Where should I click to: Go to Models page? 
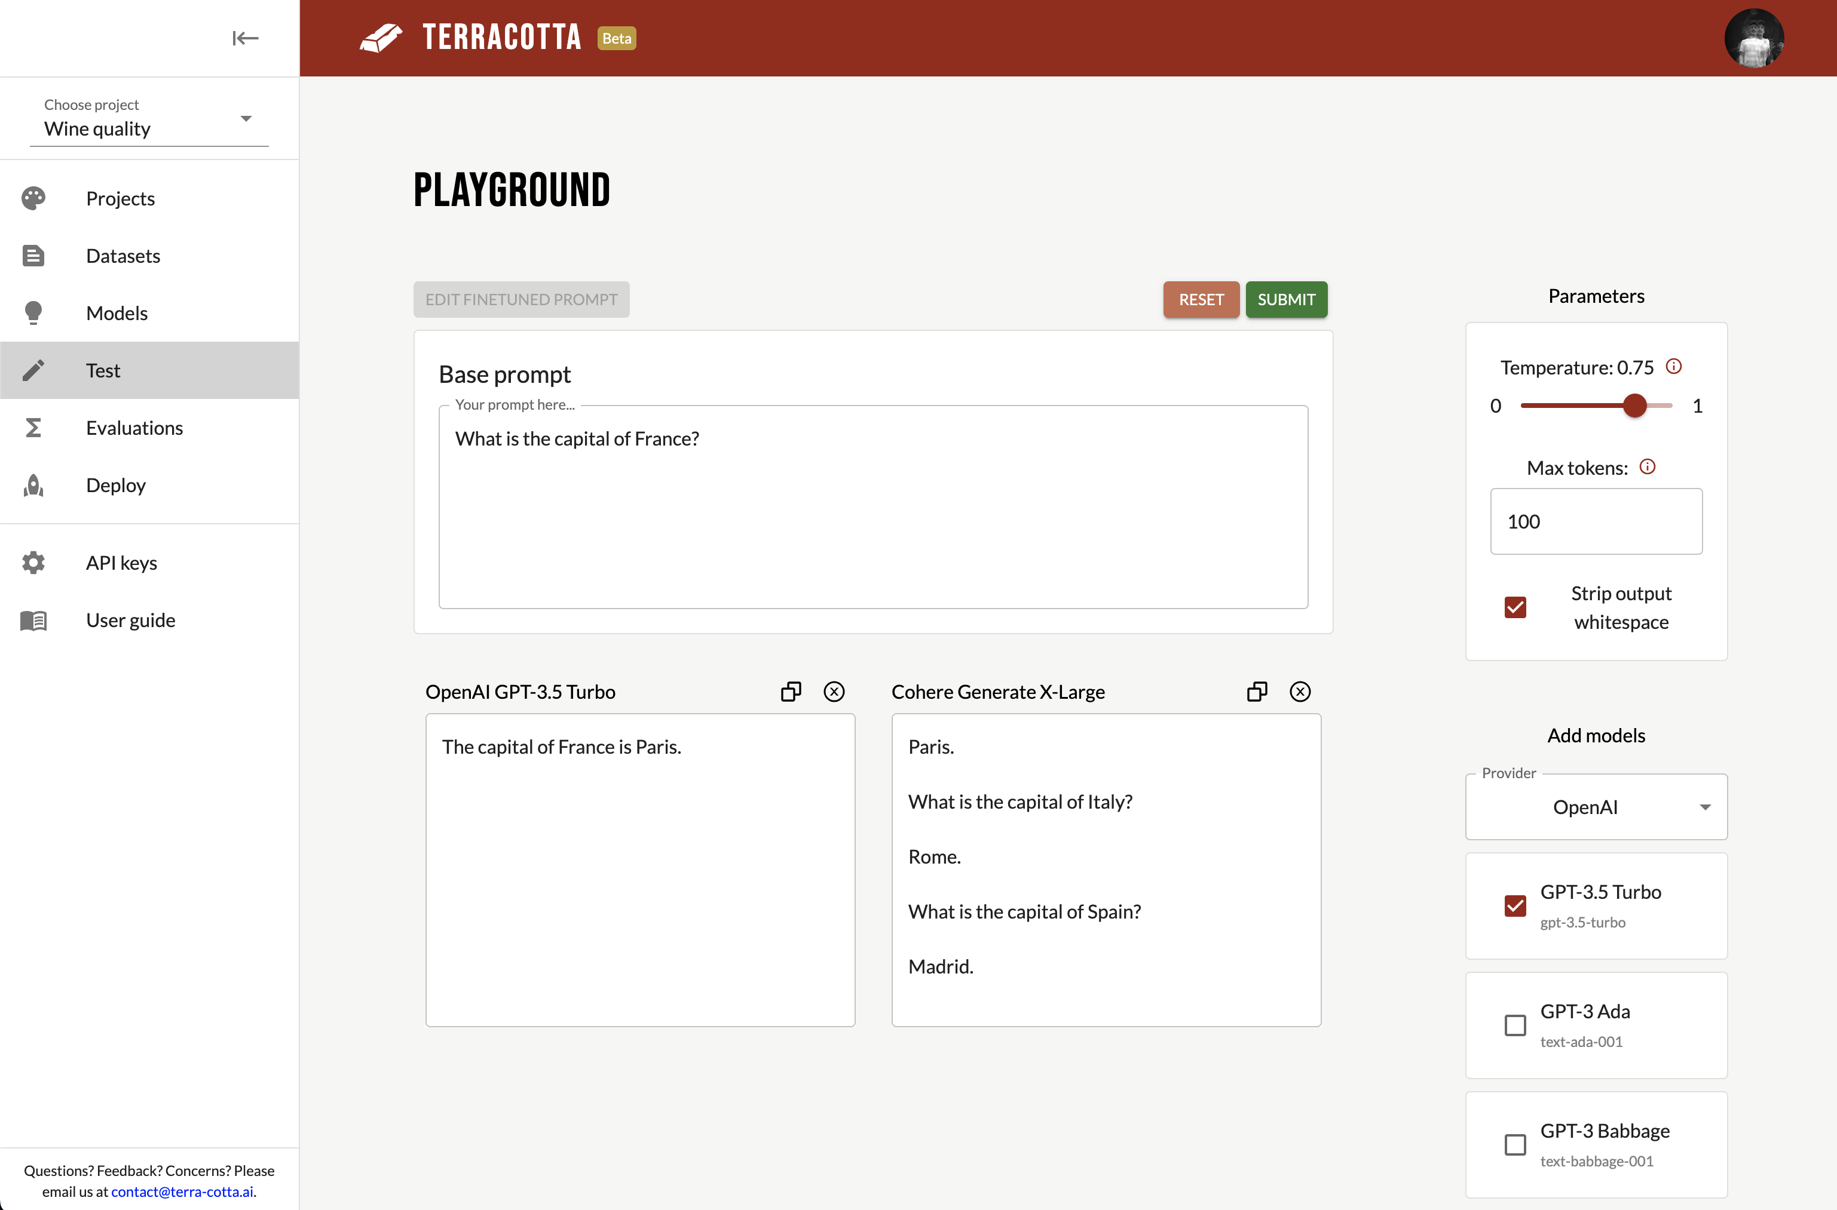click(x=149, y=312)
